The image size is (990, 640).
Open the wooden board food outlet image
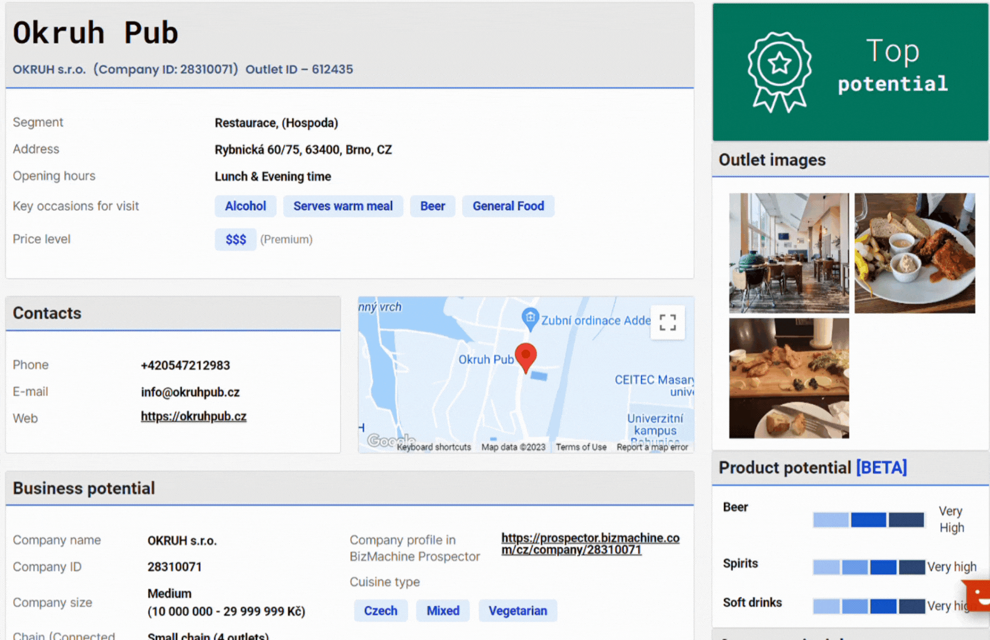click(x=789, y=378)
